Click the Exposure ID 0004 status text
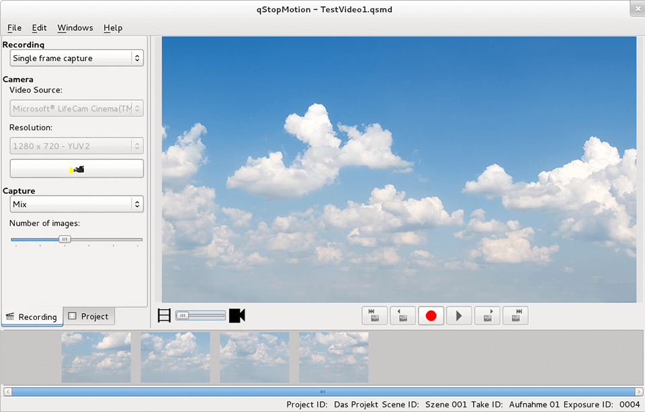This screenshot has height=412, width=645. point(602,405)
